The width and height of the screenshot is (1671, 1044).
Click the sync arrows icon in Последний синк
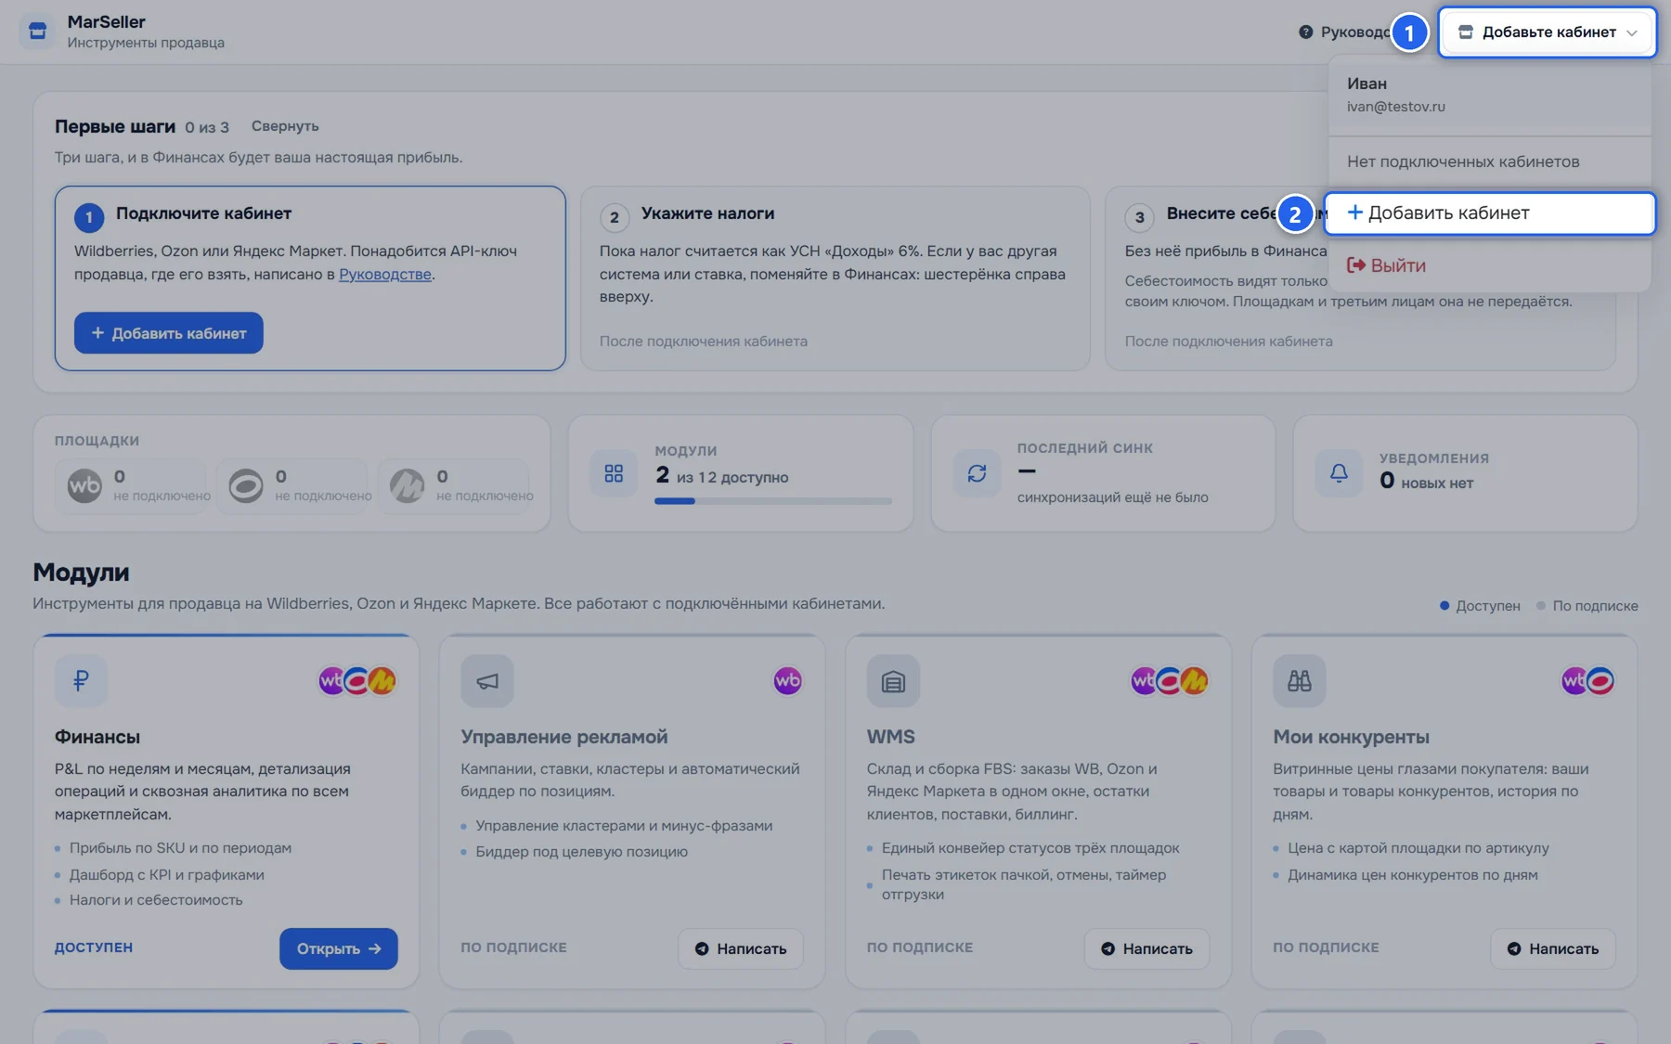977,473
